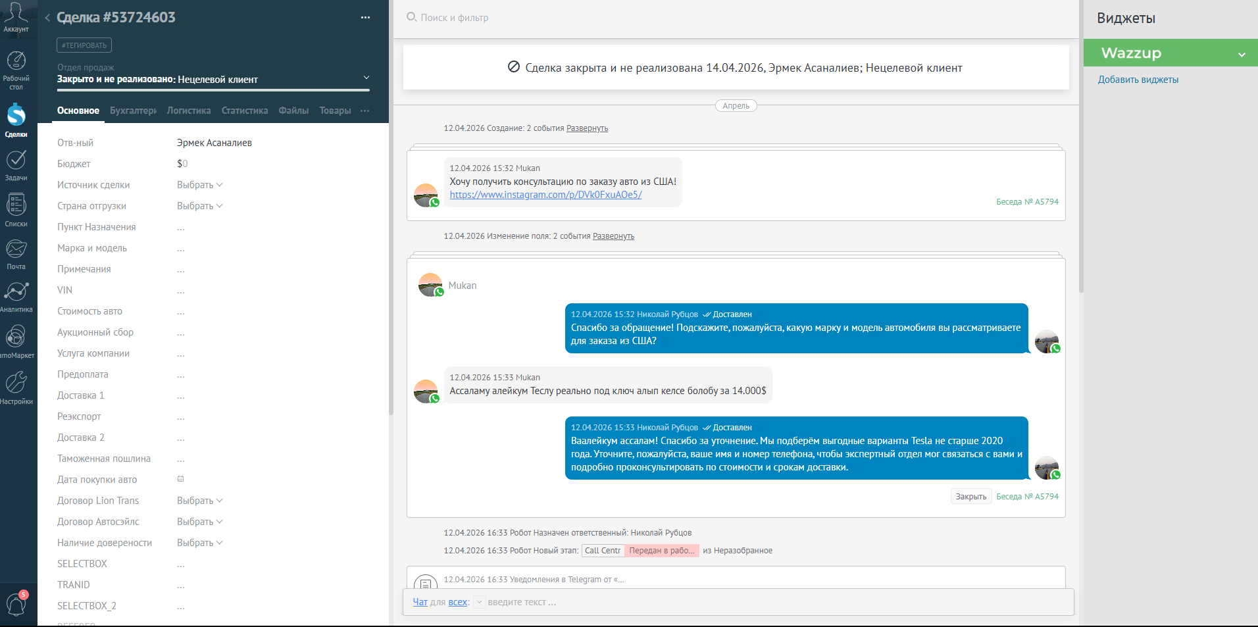Switch to the Файлы tab

point(293,111)
